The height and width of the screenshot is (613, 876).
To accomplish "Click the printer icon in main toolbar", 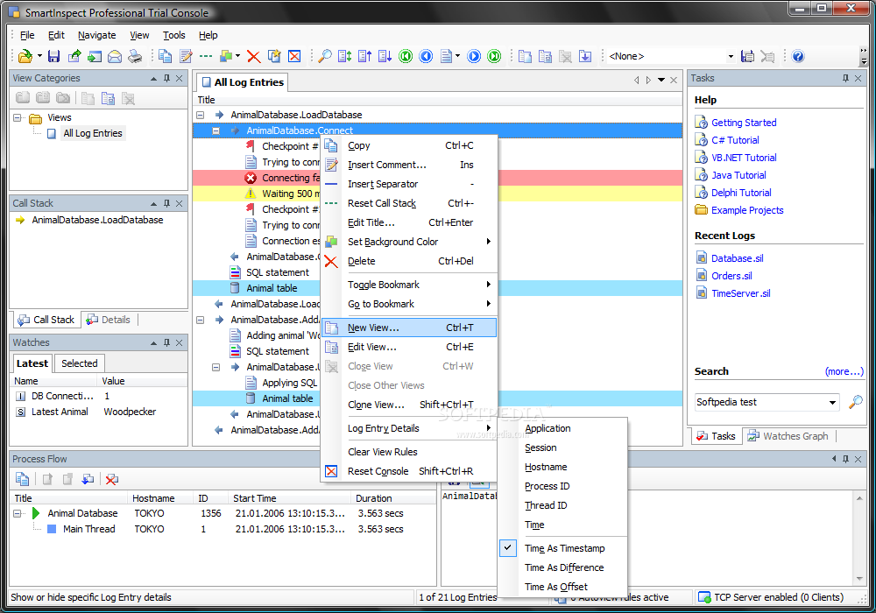I will 135,56.
